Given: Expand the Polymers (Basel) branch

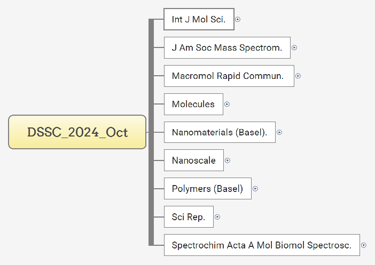Looking at the screenshot, I should 255,188.
